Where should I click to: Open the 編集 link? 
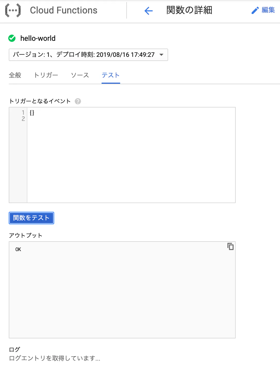[268, 10]
